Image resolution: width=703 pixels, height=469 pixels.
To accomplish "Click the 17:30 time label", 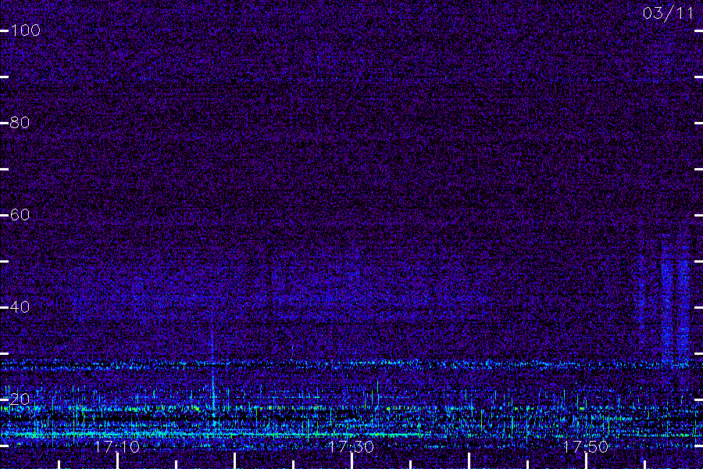I will point(351,446).
